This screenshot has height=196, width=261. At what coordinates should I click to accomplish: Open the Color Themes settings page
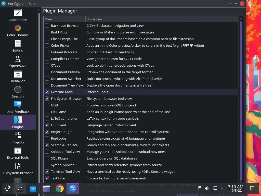pos(18,31)
